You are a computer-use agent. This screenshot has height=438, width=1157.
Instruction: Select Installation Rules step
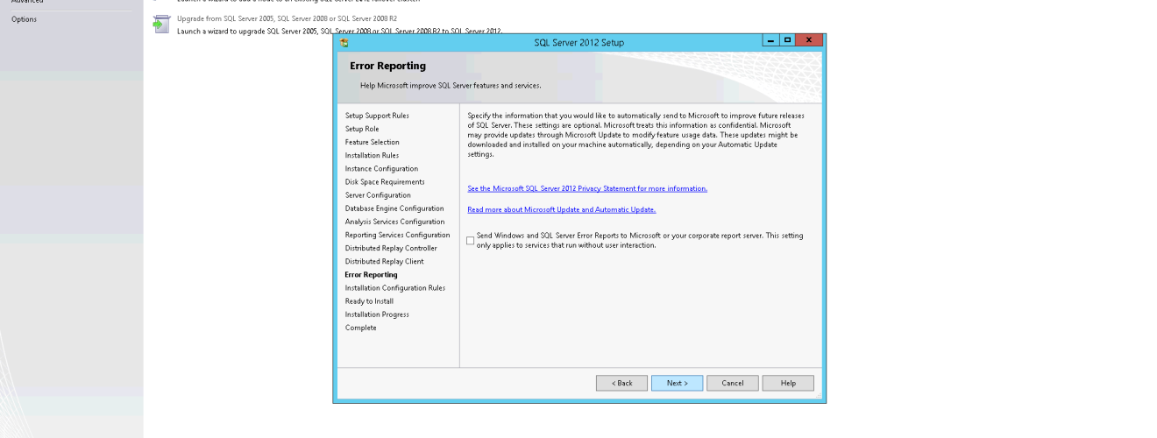[372, 155]
